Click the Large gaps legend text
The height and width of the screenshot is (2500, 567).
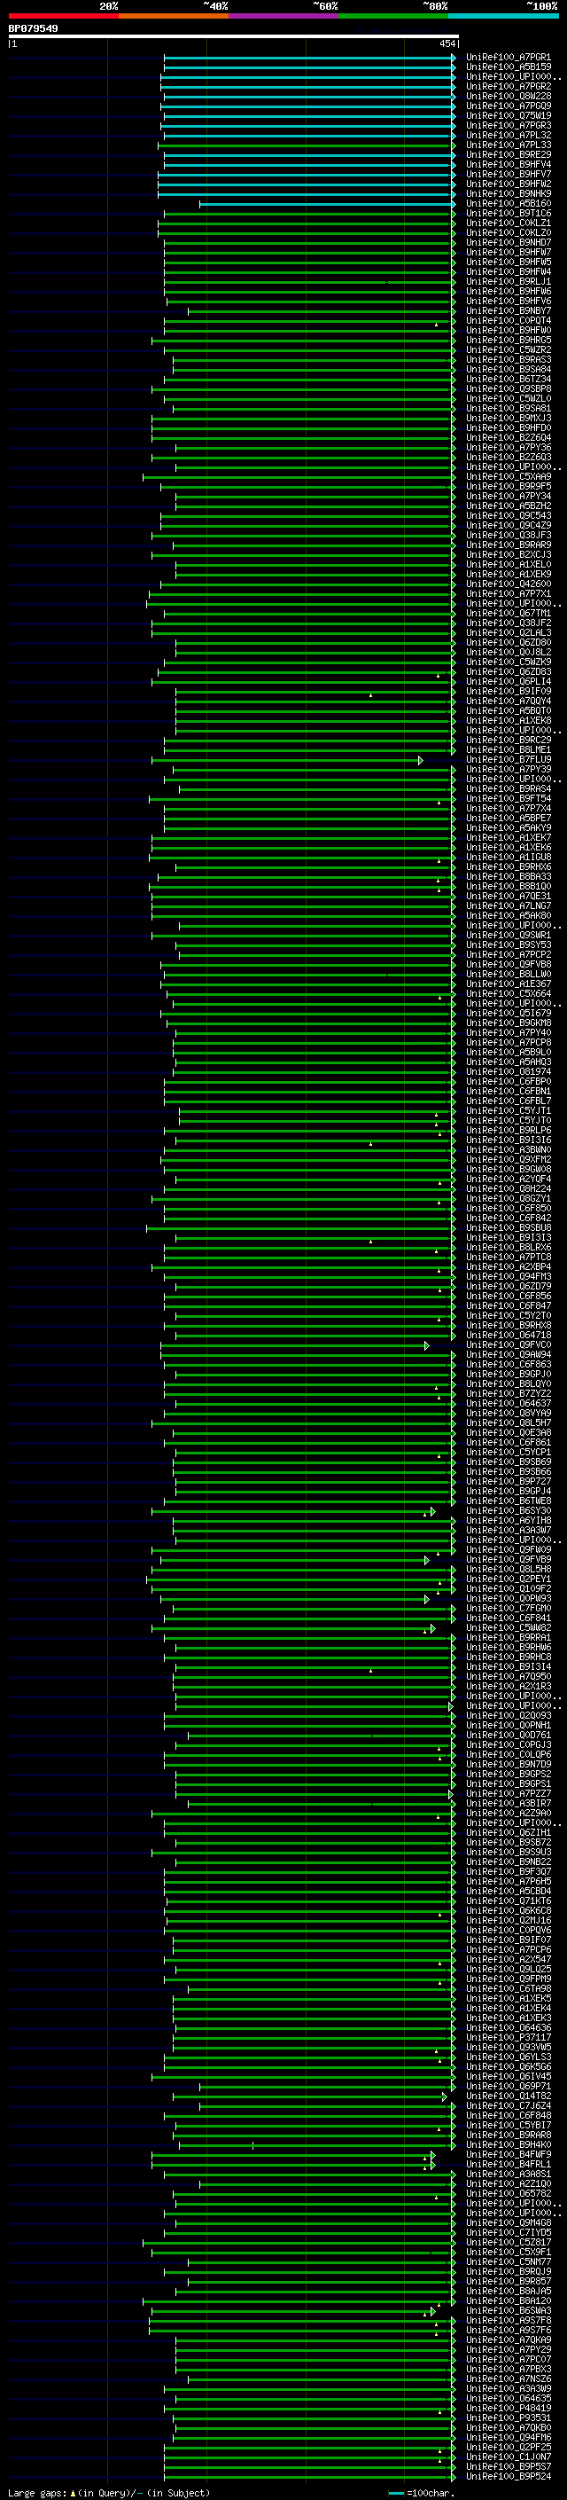109,2492
